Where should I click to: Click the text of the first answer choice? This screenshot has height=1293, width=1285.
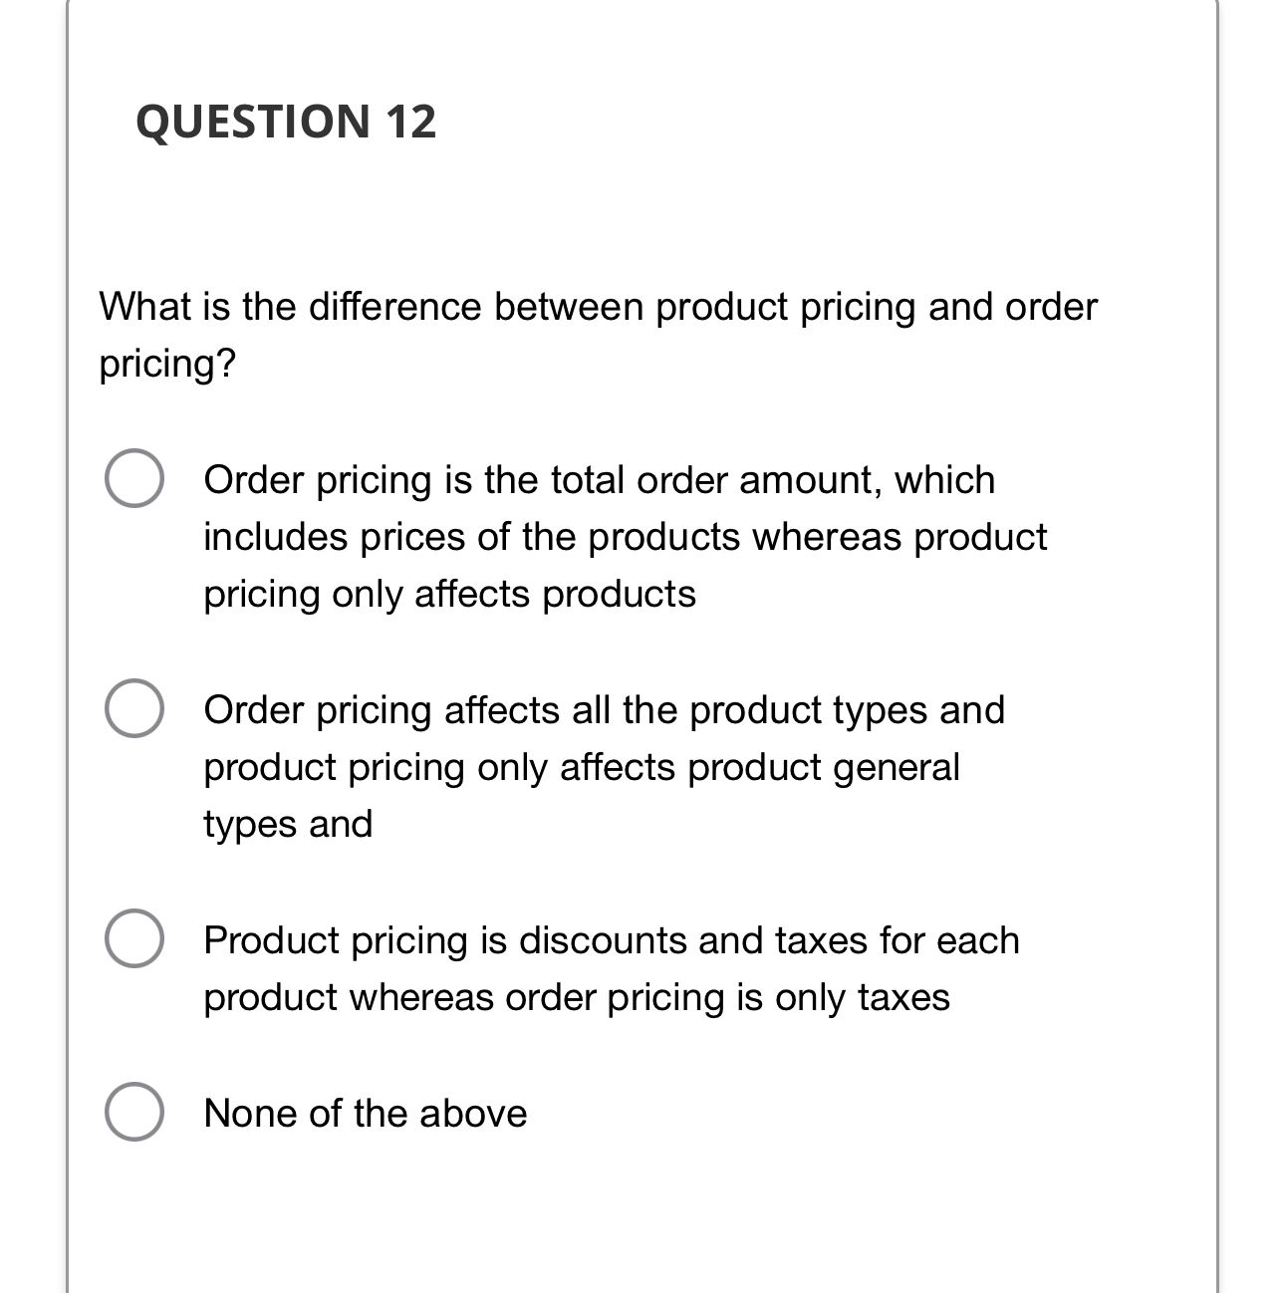(598, 480)
